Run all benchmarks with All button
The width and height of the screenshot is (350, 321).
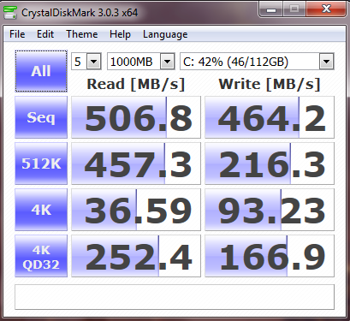pyautogui.click(x=41, y=71)
